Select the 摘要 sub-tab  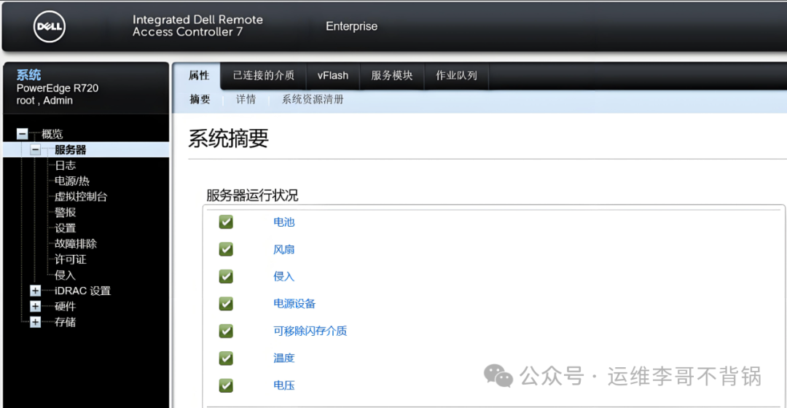click(200, 99)
